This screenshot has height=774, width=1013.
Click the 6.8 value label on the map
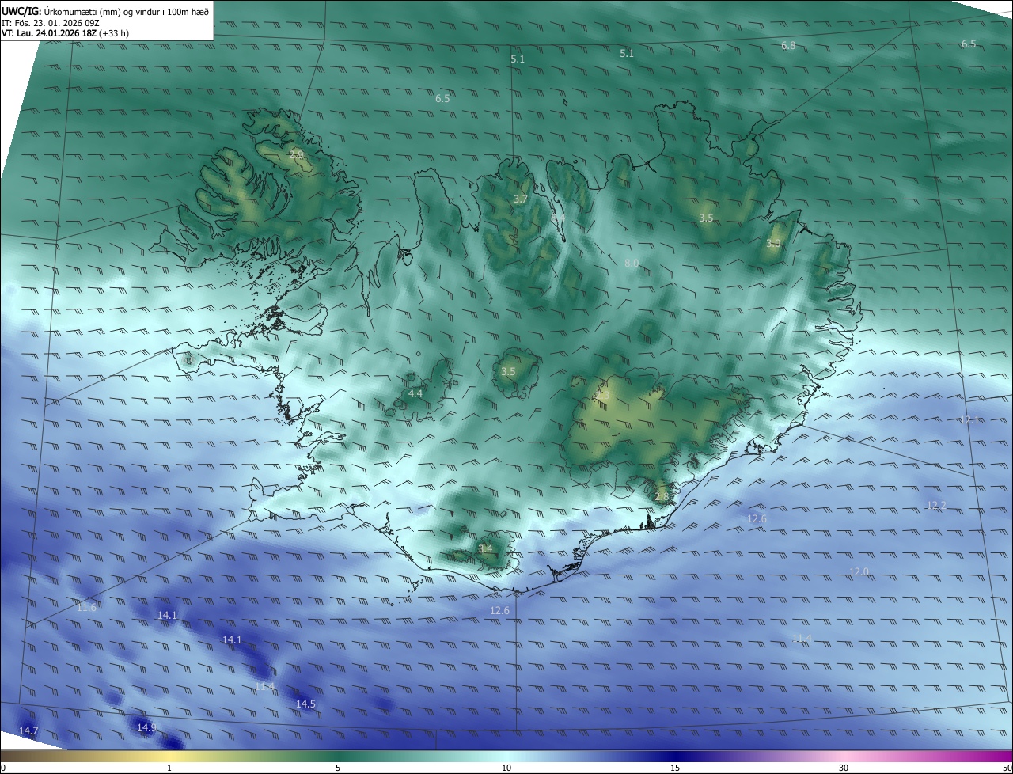788,46
